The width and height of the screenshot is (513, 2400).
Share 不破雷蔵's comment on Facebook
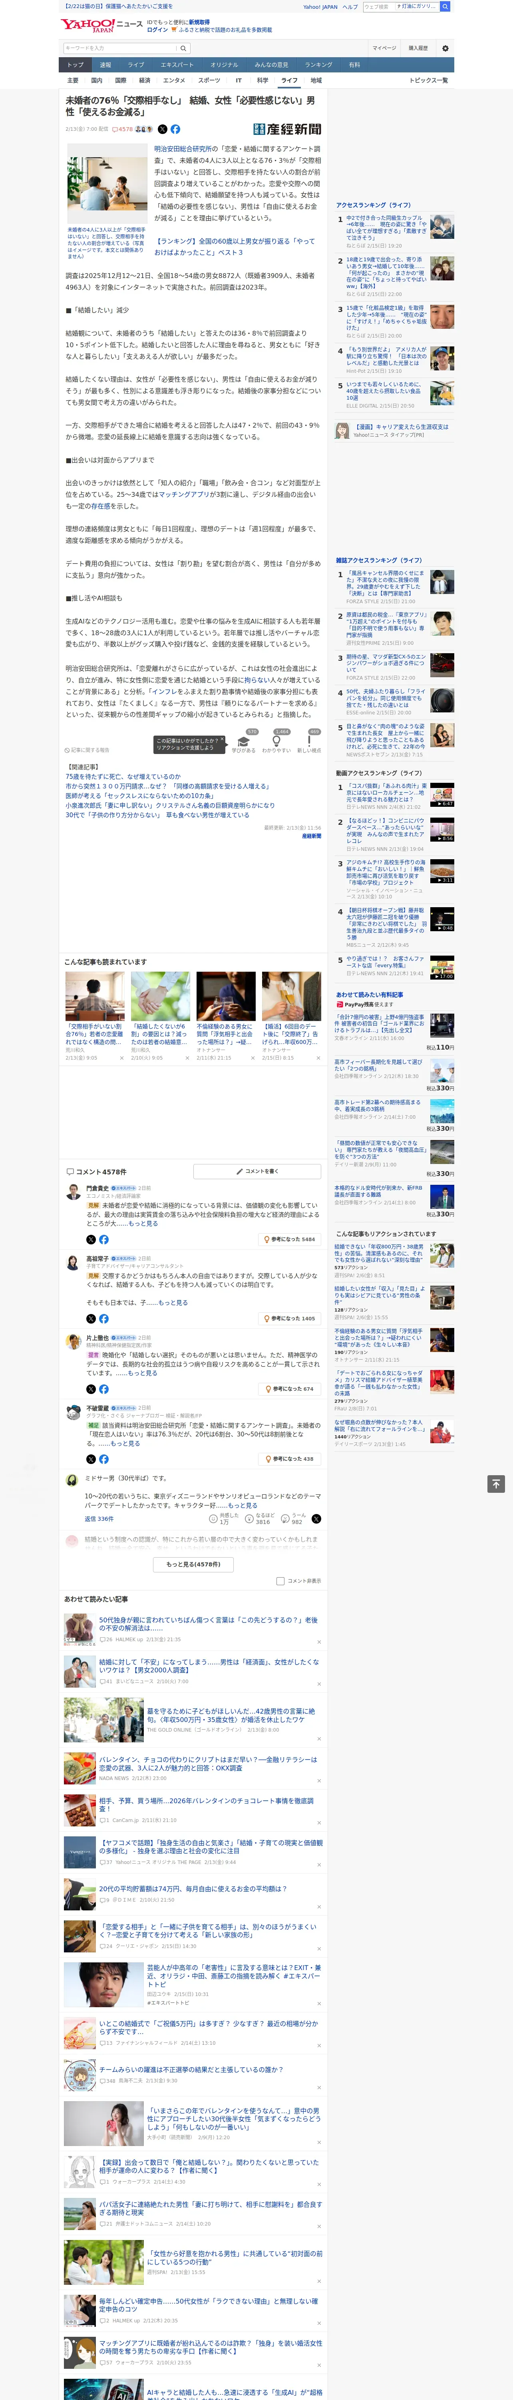coord(103,1459)
